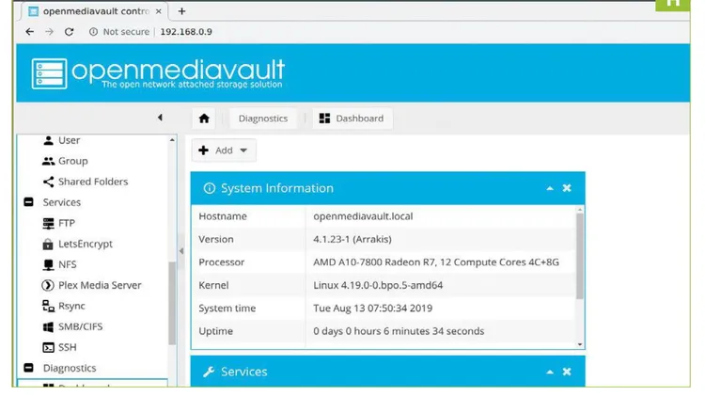Collapse the System Information panel
The image size is (705, 396).
tap(550, 188)
